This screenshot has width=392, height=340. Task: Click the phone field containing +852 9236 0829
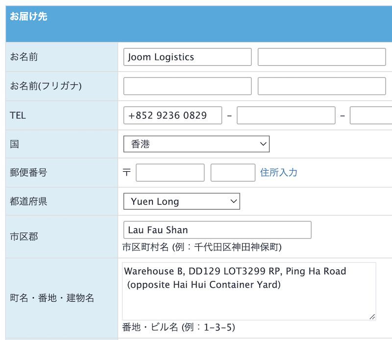(173, 115)
